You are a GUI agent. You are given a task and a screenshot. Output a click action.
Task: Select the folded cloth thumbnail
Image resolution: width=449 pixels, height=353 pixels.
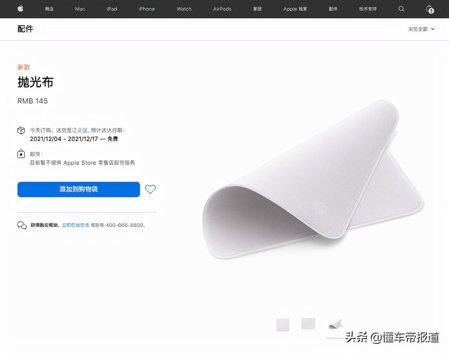[336, 324]
